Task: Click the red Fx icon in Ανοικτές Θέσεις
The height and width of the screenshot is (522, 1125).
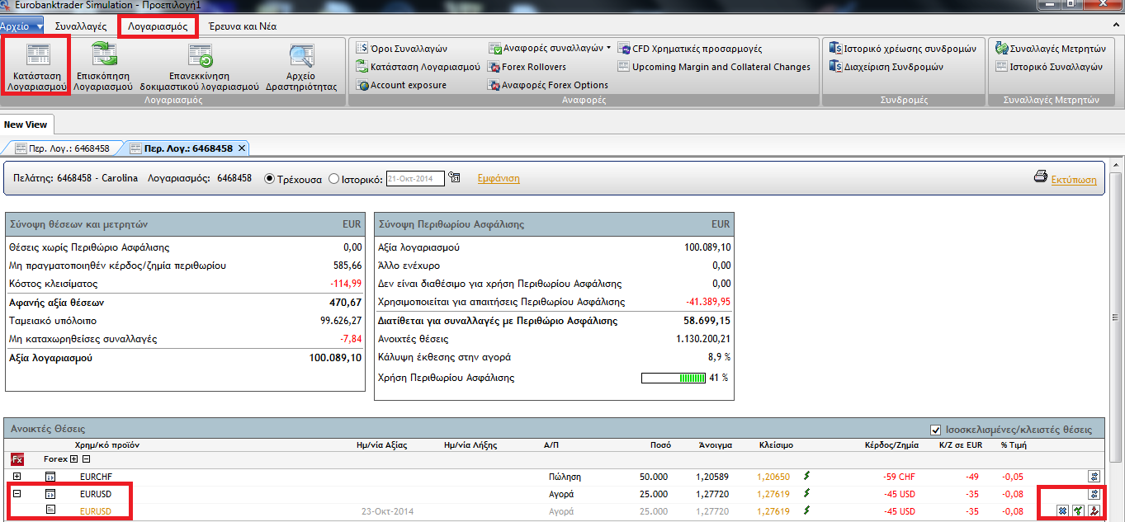Action: pyautogui.click(x=17, y=459)
